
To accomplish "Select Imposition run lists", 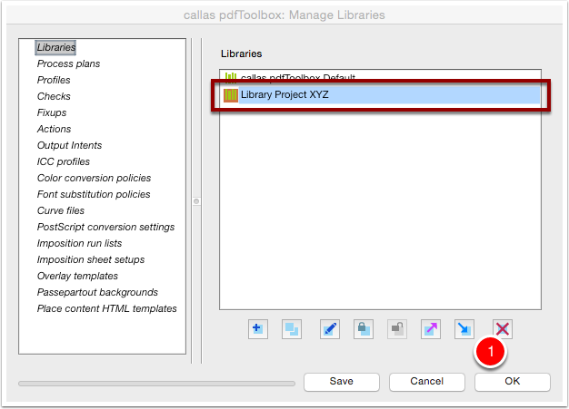I will click(x=79, y=243).
